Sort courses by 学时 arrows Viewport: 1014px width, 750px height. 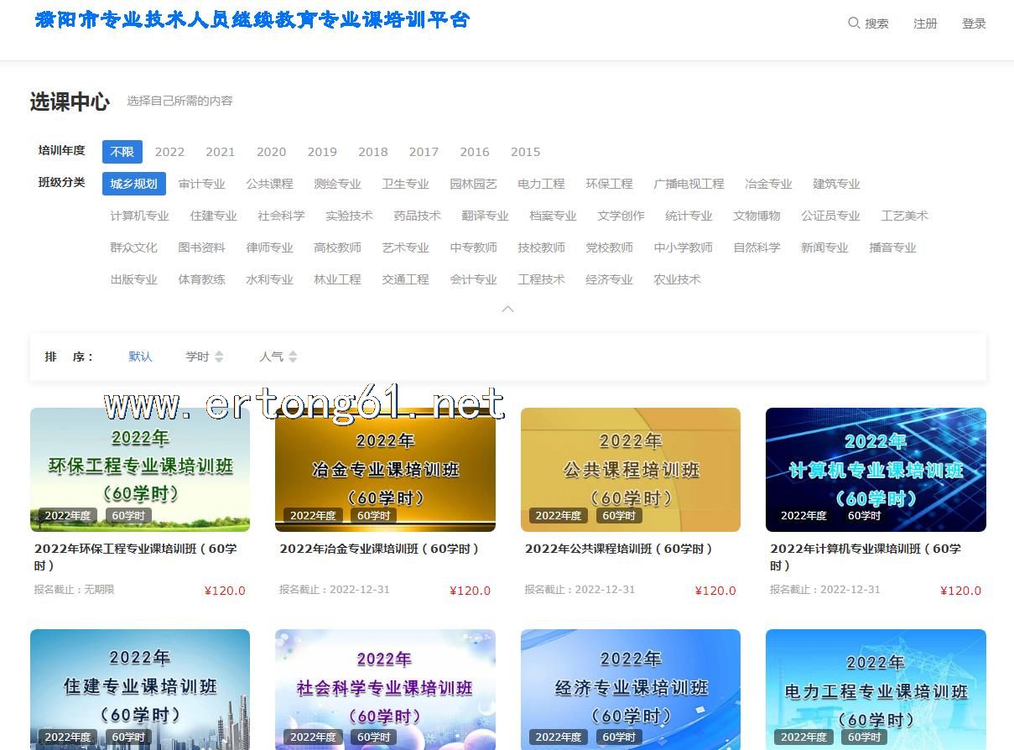click(x=219, y=357)
